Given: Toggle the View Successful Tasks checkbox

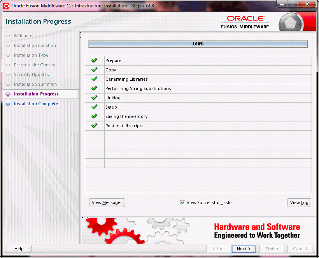Looking at the screenshot, I should click(x=183, y=203).
